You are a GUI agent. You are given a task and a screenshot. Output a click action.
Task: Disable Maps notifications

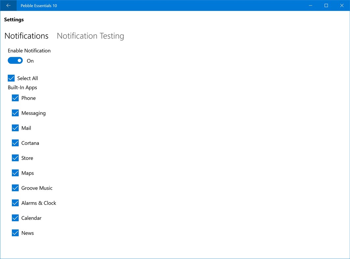tap(15, 173)
